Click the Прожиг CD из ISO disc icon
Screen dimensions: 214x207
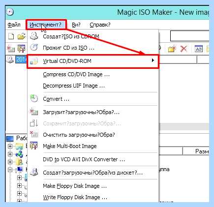34,48
